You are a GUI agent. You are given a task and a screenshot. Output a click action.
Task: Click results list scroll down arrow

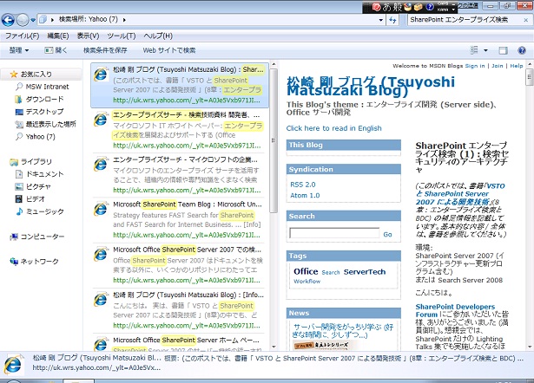pos(274,347)
